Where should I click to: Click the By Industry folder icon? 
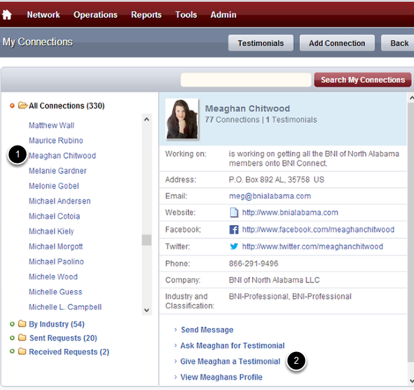click(x=23, y=324)
